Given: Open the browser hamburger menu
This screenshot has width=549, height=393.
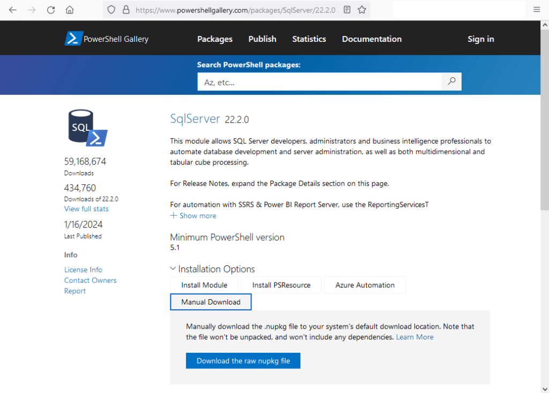Looking at the screenshot, I should (x=536, y=9).
